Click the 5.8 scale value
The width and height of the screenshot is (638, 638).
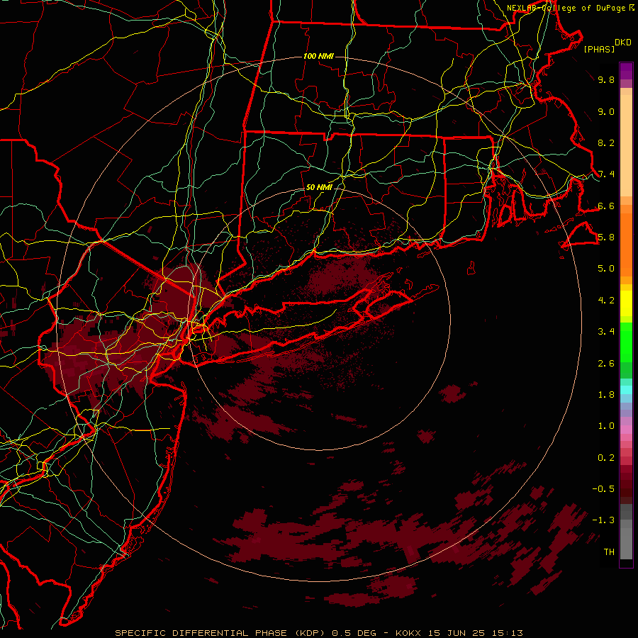click(x=606, y=237)
